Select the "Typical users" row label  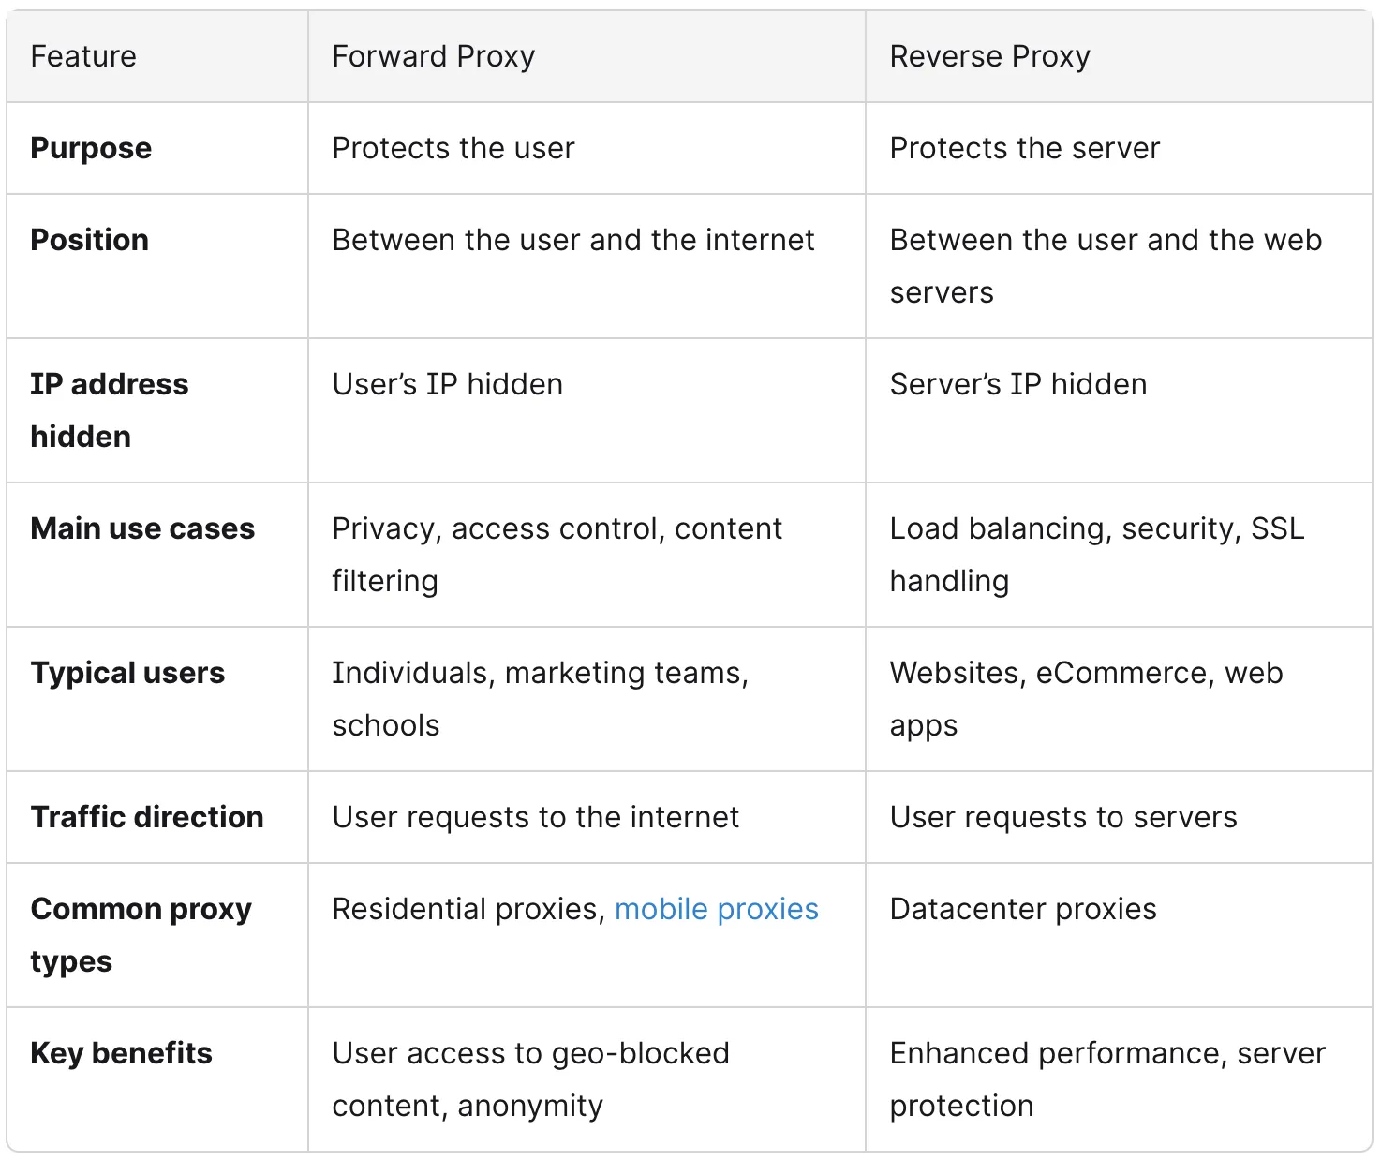[127, 673]
